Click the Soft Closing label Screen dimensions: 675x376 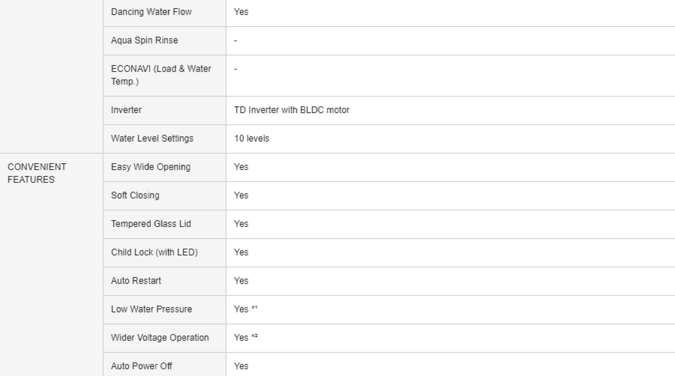tap(135, 196)
